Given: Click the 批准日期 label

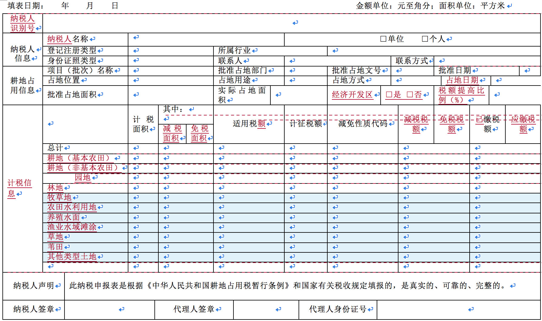Looking at the screenshot, I should [455, 70].
